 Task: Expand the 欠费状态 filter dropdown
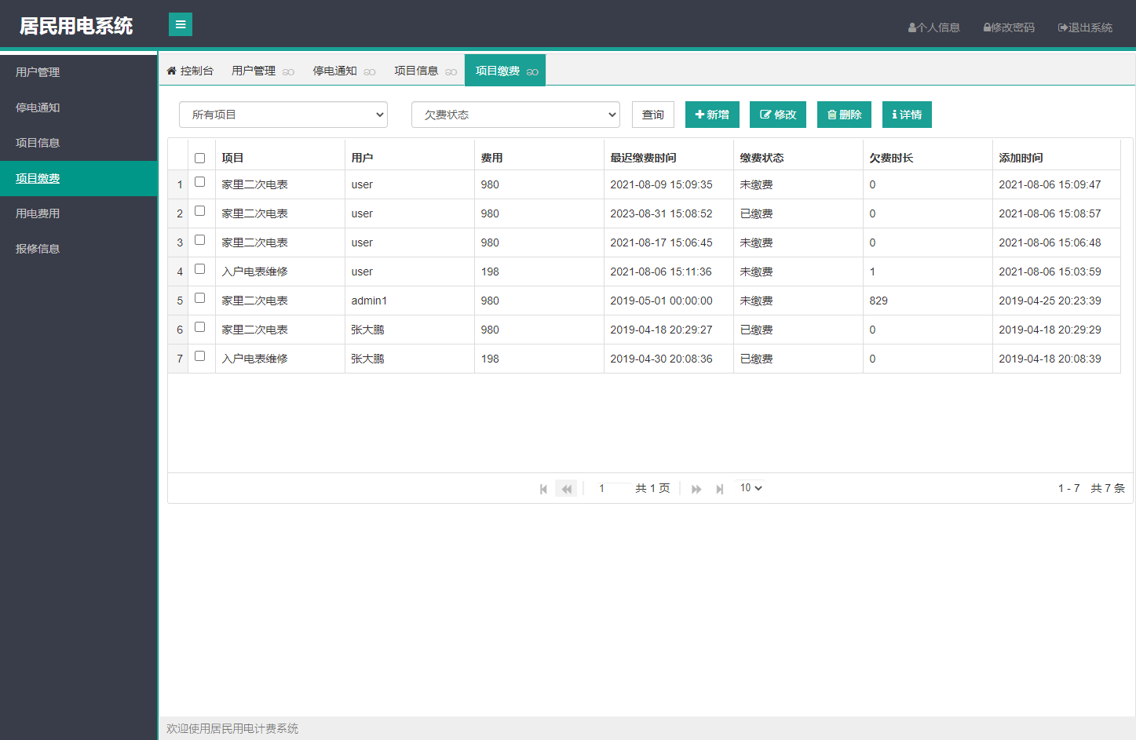[515, 114]
